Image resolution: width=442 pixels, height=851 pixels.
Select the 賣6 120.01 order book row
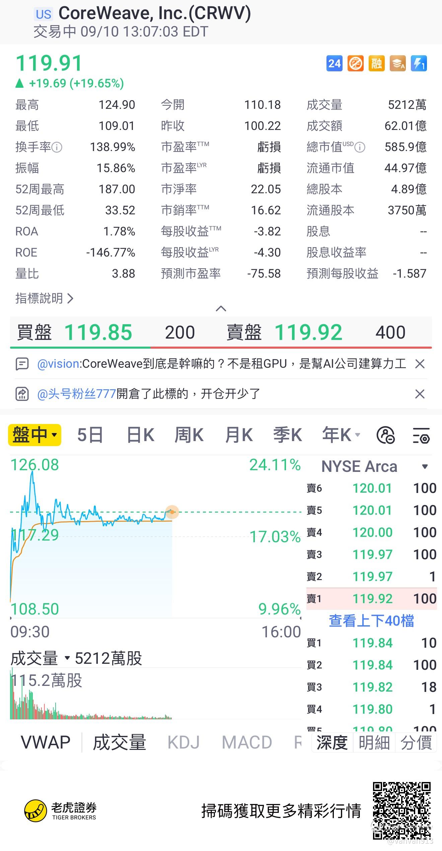[x=371, y=488]
